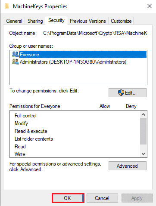
Task: Select the Everyone group icon
Action: point(16,54)
